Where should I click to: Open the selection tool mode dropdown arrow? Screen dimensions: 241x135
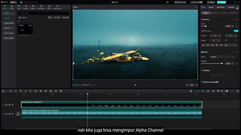[6, 91]
